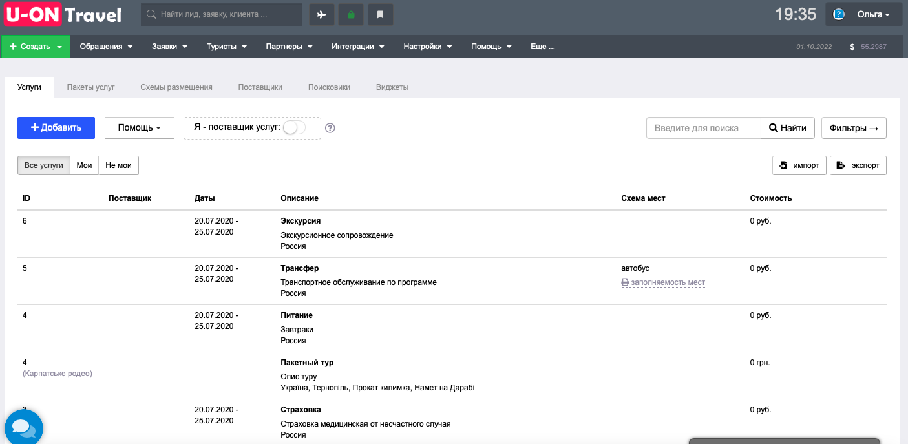Click the Экскурсия service title
908x444 pixels.
(x=301, y=221)
